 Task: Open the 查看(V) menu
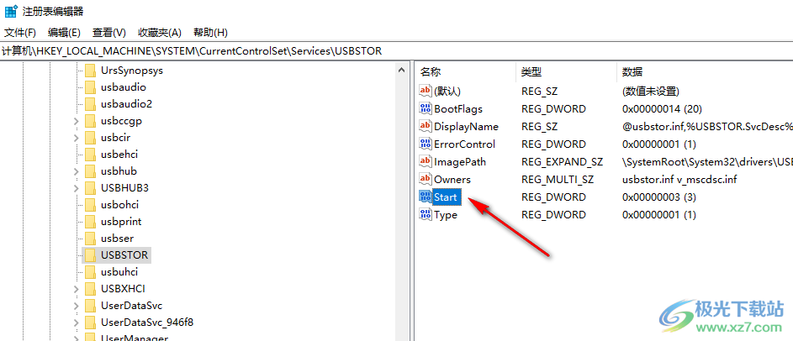click(x=109, y=33)
